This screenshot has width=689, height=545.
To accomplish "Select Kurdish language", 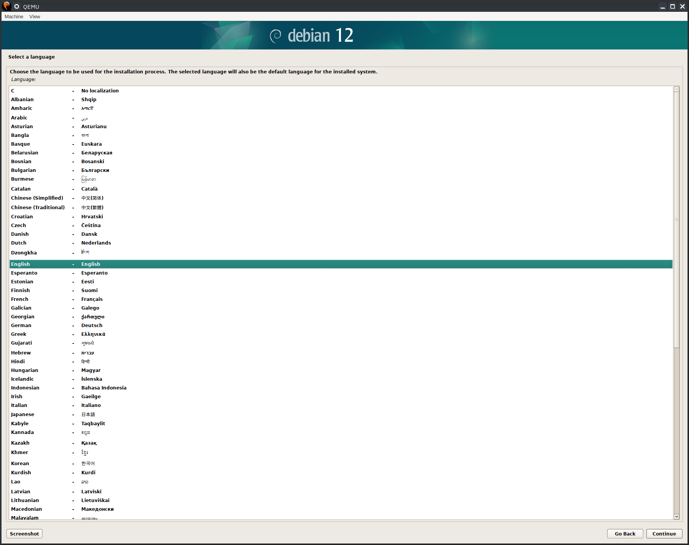I will pyautogui.click(x=341, y=472).
